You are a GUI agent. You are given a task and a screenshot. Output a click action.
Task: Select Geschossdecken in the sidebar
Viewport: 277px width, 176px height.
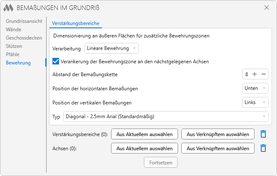coord(24,38)
